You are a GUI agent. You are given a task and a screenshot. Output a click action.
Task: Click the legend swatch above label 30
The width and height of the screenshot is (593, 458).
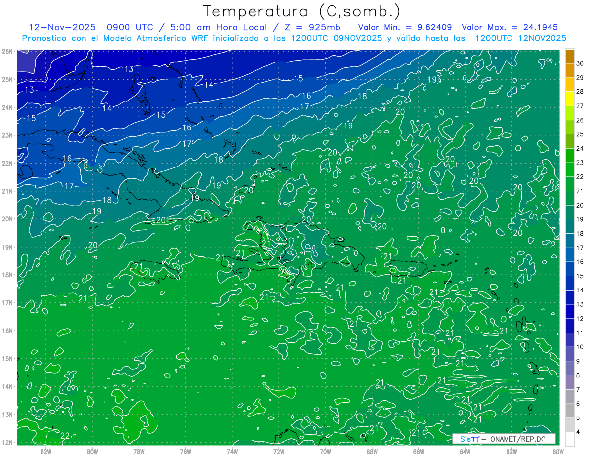tap(570, 56)
